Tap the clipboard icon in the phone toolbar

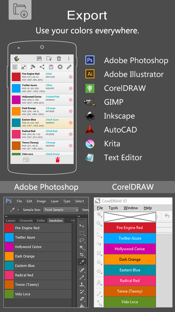coord(51,67)
